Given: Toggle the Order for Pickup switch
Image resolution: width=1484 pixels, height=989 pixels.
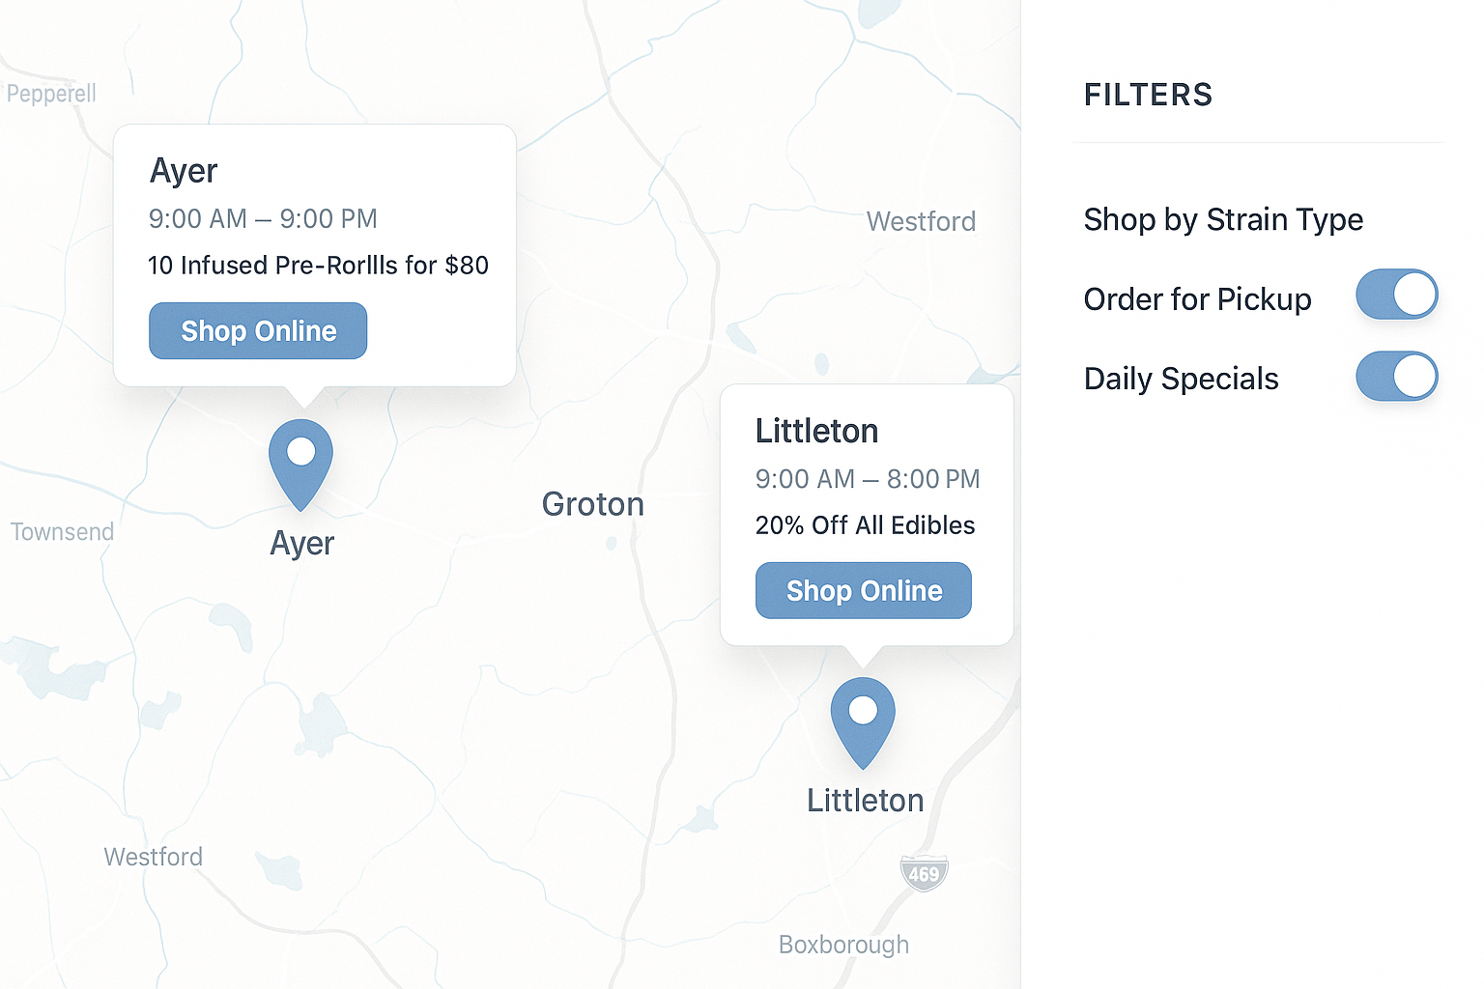Looking at the screenshot, I should point(1397,295).
